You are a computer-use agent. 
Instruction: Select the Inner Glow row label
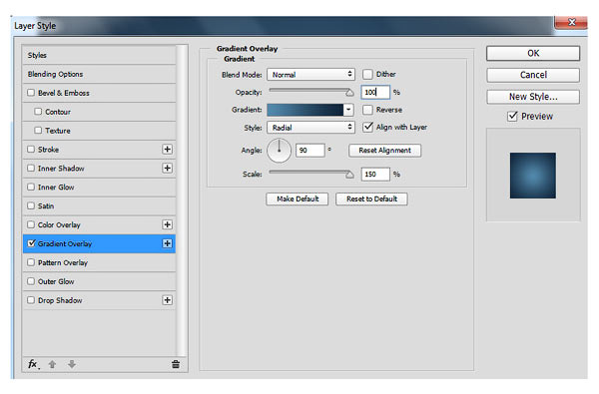click(56, 188)
